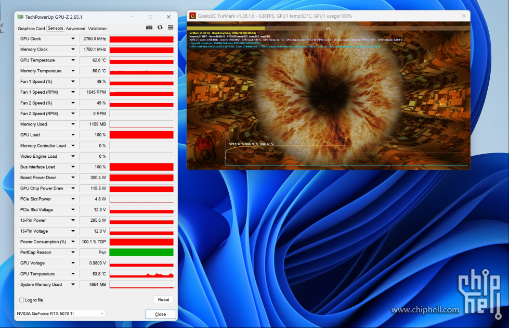Screen dimensions: 509x328
Task: Open the Power Consumption (%) dropdown
Action: click(73, 242)
